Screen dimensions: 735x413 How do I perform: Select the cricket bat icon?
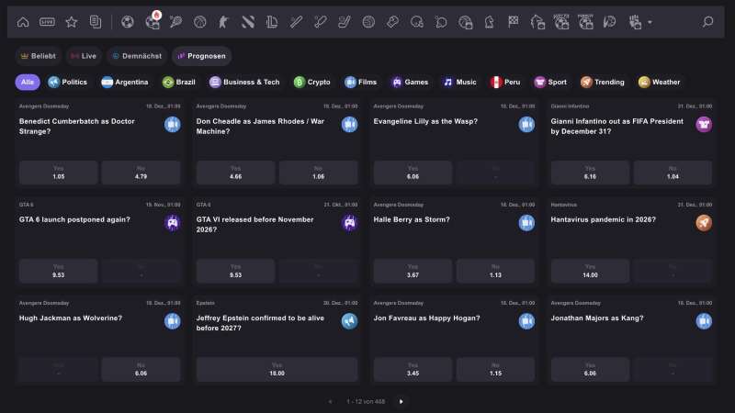pos(320,22)
